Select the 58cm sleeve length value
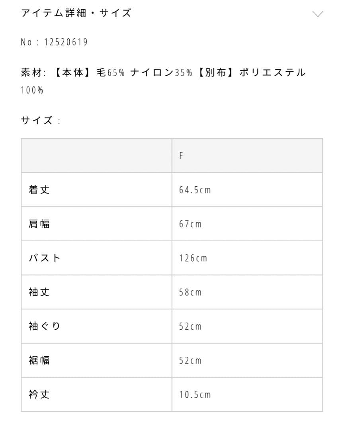 pyautogui.click(x=190, y=293)
